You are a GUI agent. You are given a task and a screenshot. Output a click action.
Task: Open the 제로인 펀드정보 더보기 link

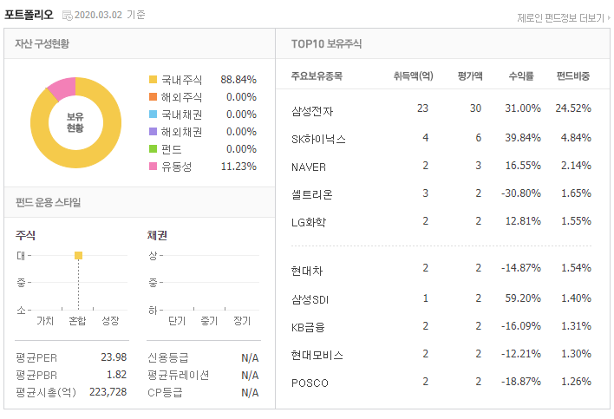[564, 18]
